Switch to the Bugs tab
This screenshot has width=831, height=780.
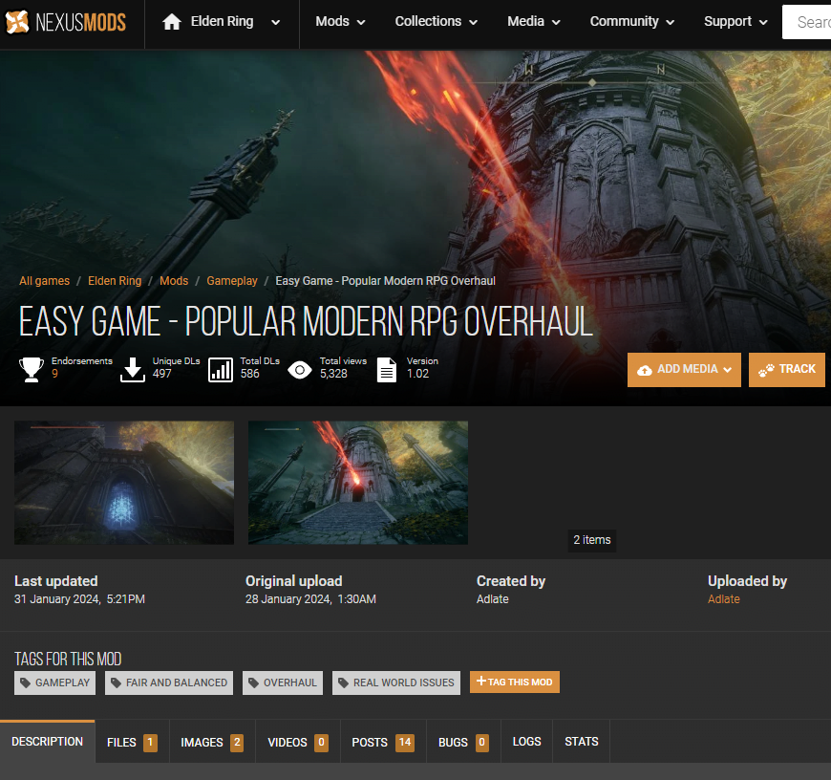coord(463,743)
